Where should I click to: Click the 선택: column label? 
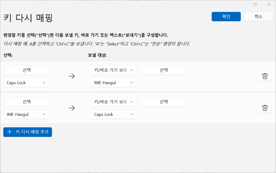coord(8,55)
